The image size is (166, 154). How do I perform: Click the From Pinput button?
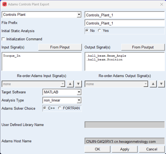point(60,47)
